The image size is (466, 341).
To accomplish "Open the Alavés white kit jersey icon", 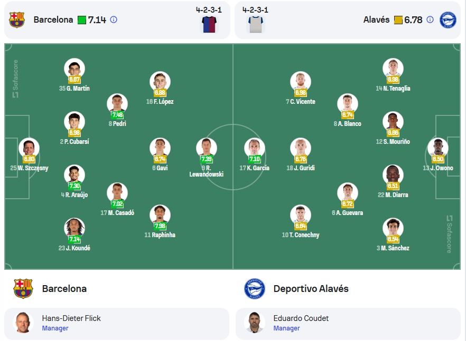I will tap(256, 24).
